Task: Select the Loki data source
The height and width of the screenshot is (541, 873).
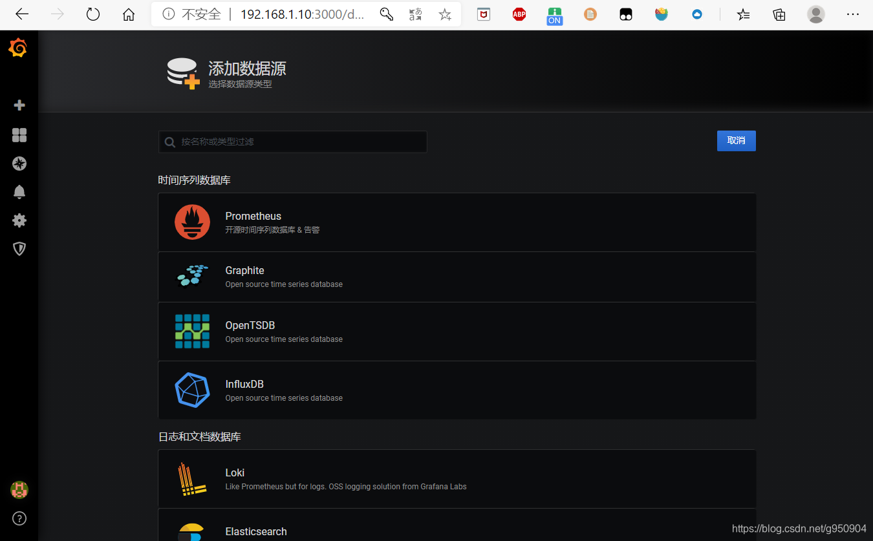Action: pos(457,479)
